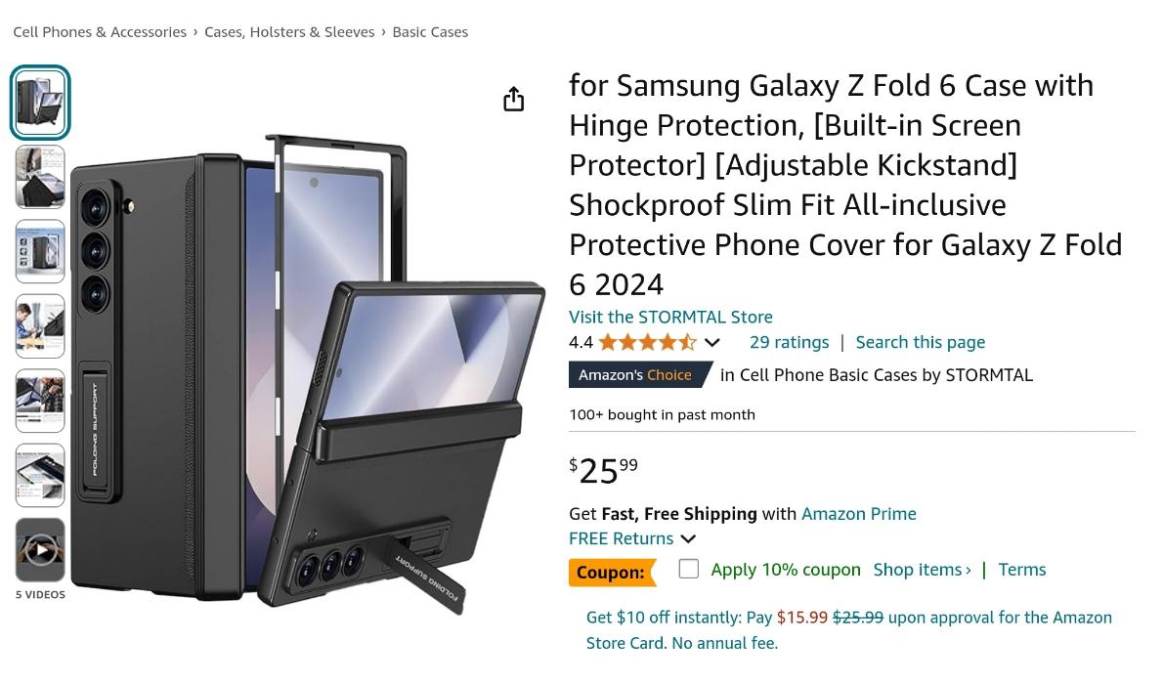The height and width of the screenshot is (684, 1163).
Task: Visit the STORMTAL Store link
Action: pos(670,317)
